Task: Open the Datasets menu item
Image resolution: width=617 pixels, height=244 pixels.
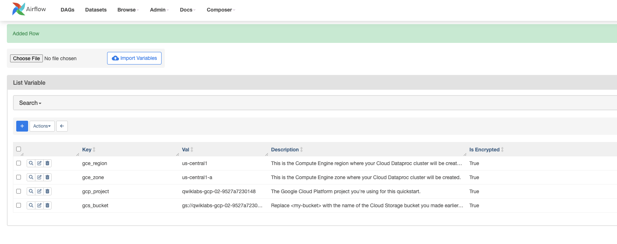Action: (x=96, y=10)
